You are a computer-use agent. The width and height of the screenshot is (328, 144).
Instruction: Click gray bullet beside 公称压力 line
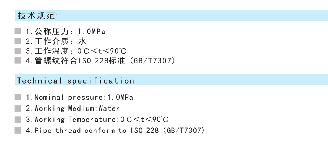pyautogui.click(x=18, y=31)
